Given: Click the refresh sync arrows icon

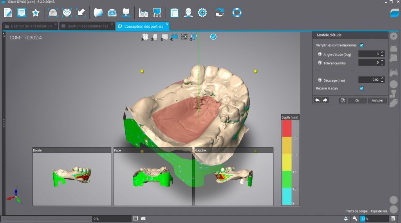Looking at the screenshot, I should pyautogui.click(x=220, y=13).
